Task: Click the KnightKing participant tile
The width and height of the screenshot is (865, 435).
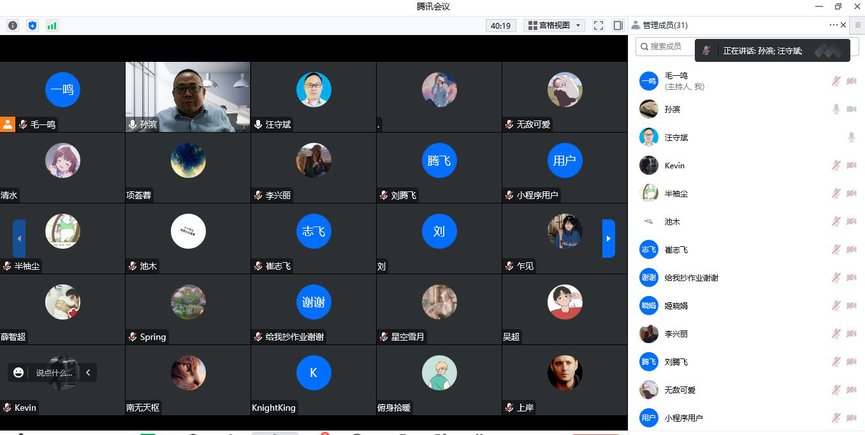Action: click(314, 380)
